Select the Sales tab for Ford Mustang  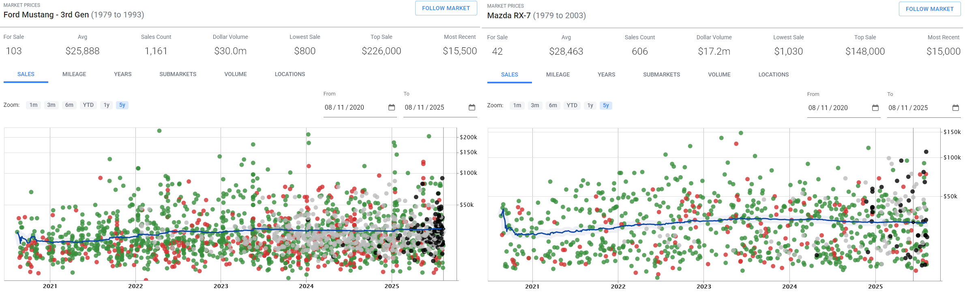tap(26, 74)
